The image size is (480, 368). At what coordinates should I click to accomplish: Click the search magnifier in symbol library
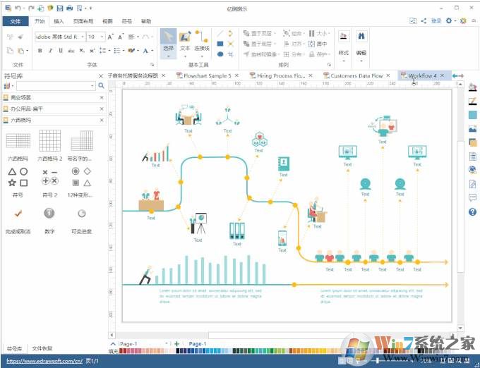tap(101, 86)
